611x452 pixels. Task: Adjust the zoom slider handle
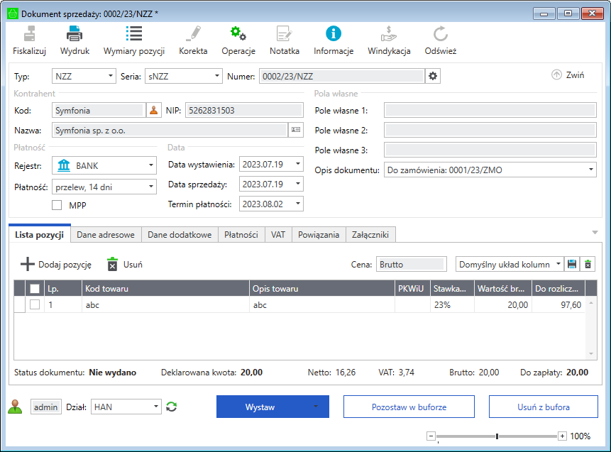(x=497, y=436)
